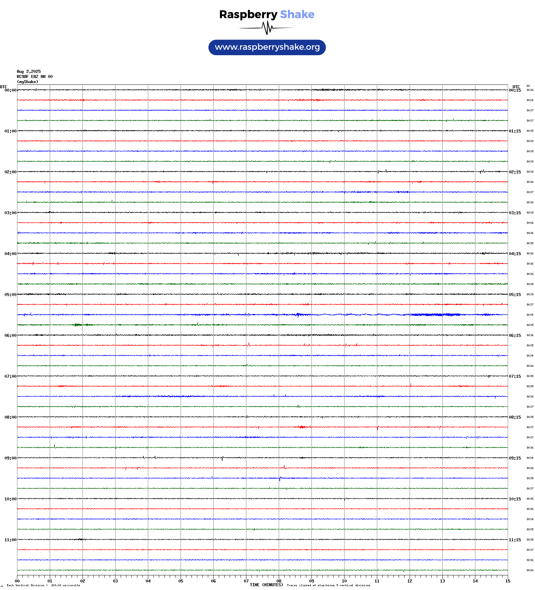Select the station text 'RC98F EHZ AM 00'
The width and height of the screenshot is (535, 590).
(35, 77)
